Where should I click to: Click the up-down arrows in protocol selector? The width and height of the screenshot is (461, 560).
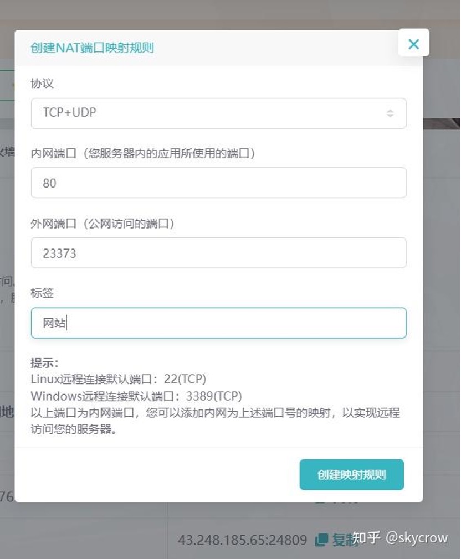pyautogui.click(x=390, y=113)
